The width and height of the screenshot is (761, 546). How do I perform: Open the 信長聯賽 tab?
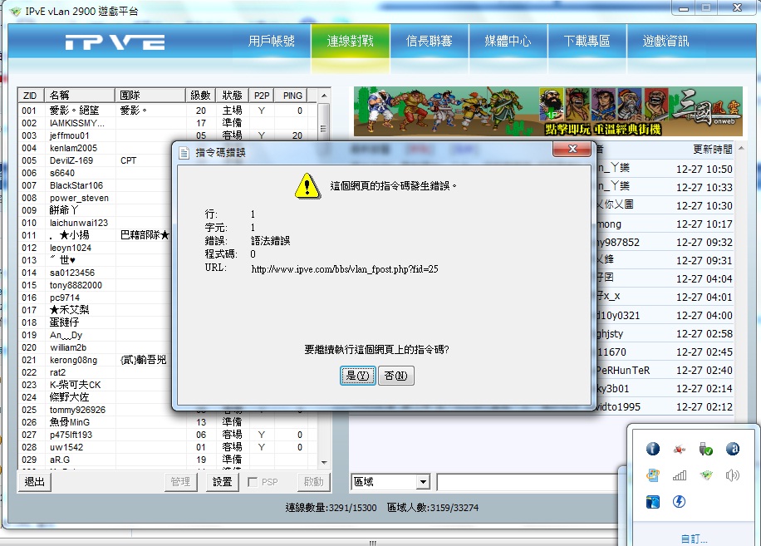coord(429,41)
